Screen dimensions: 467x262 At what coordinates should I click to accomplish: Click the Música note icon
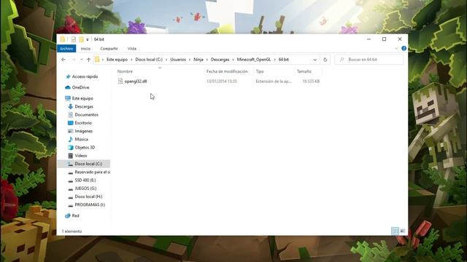click(70, 139)
